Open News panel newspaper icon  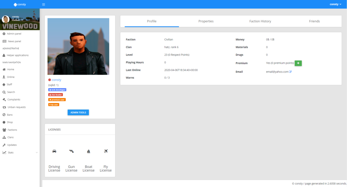(4, 41)
